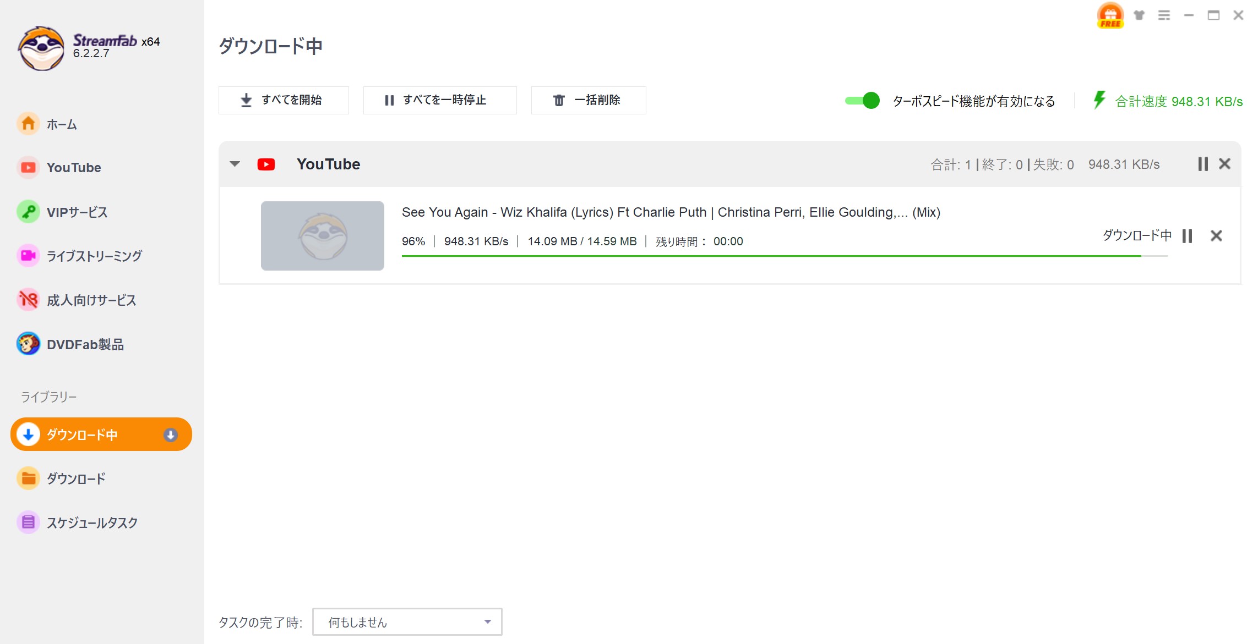1247x644 pixels.
Task: Open the skin shirt icon
Action: pyautogui.click(x=1139, y=15)
